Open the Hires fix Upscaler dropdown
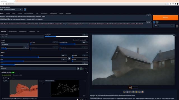The image size is (179, 100). coord(15,44)
